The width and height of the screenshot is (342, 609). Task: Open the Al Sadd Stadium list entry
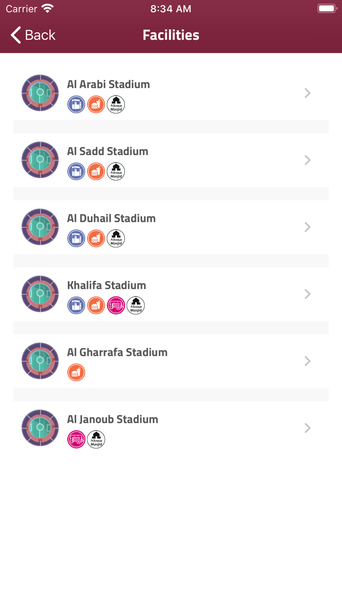(x=171, y=160)
